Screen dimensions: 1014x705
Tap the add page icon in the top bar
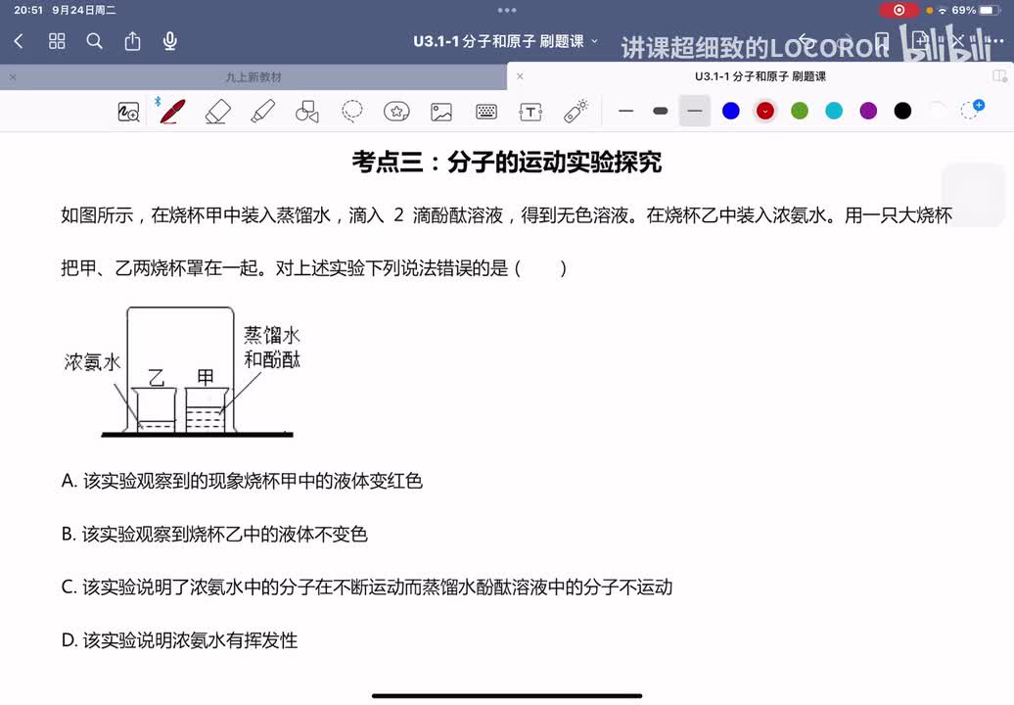[920, 41]
